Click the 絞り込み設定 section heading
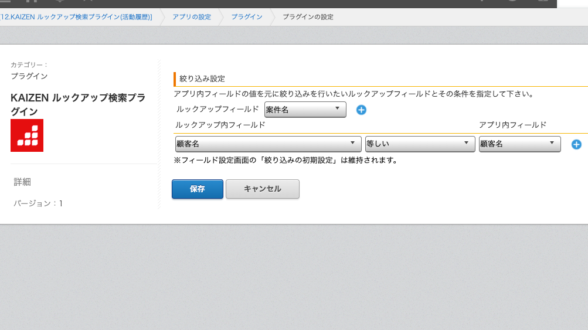 click(202, 79)
